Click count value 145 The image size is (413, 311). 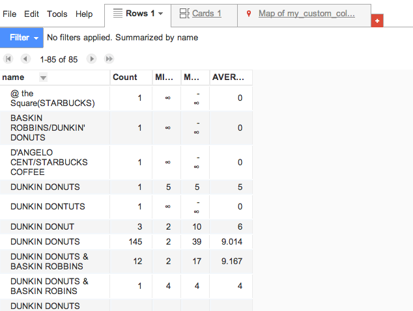pyautogui.click(x=135, y=242)
